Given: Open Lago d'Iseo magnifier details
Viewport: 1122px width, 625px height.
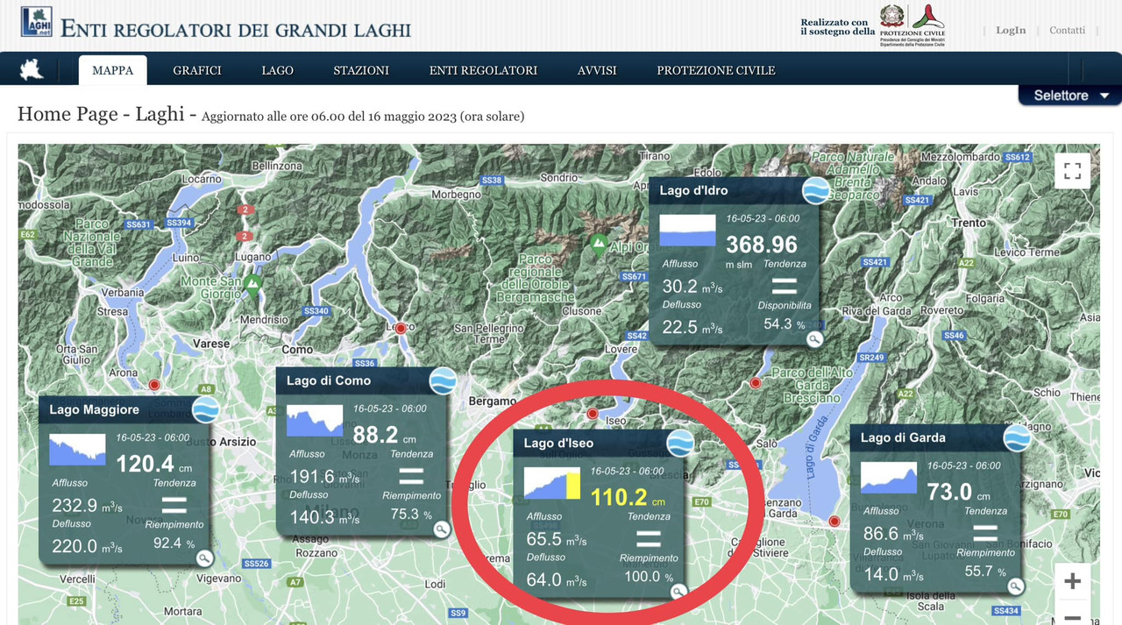Looking at the screenshot, I should click(678, 591).
